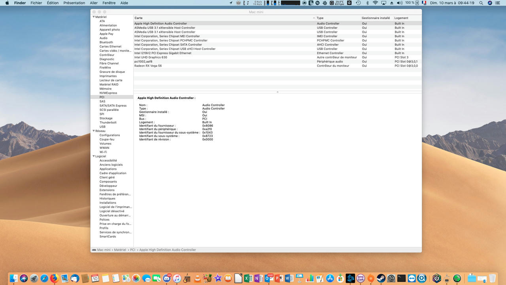Screen dimensions: 506x285
Task: Open OneNote icon in the Dock
Action: pos(259,278)
